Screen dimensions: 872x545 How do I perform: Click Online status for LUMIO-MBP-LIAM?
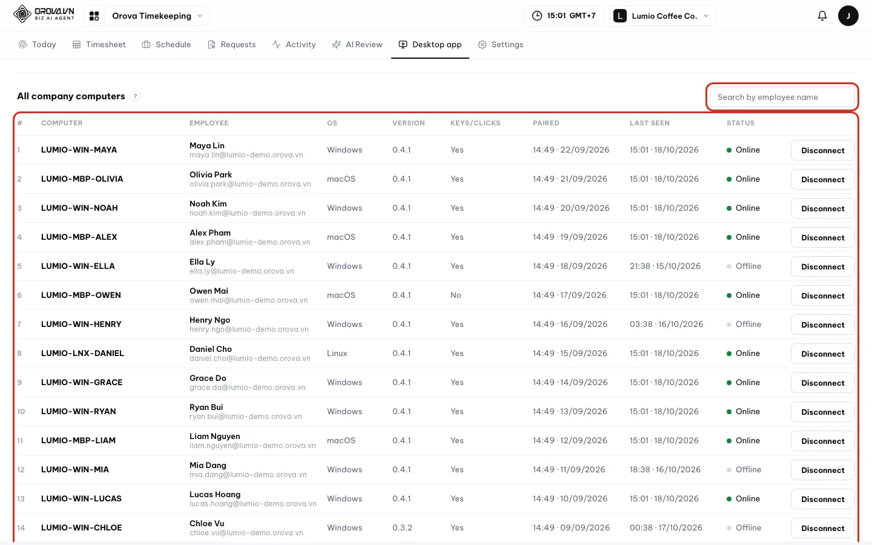[x=743, y=440]
